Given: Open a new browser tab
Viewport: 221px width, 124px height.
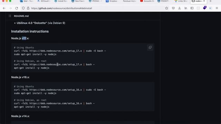Looking at the screenshot, I should coord(210,1).
